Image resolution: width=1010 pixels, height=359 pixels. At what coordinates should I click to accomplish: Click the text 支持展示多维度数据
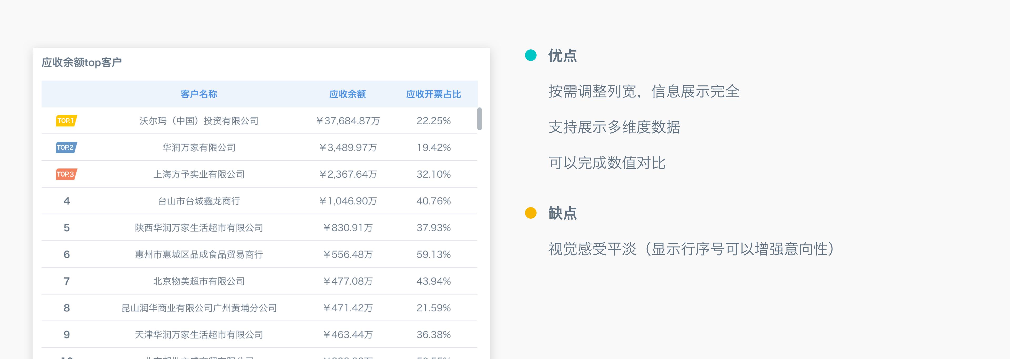614,127
